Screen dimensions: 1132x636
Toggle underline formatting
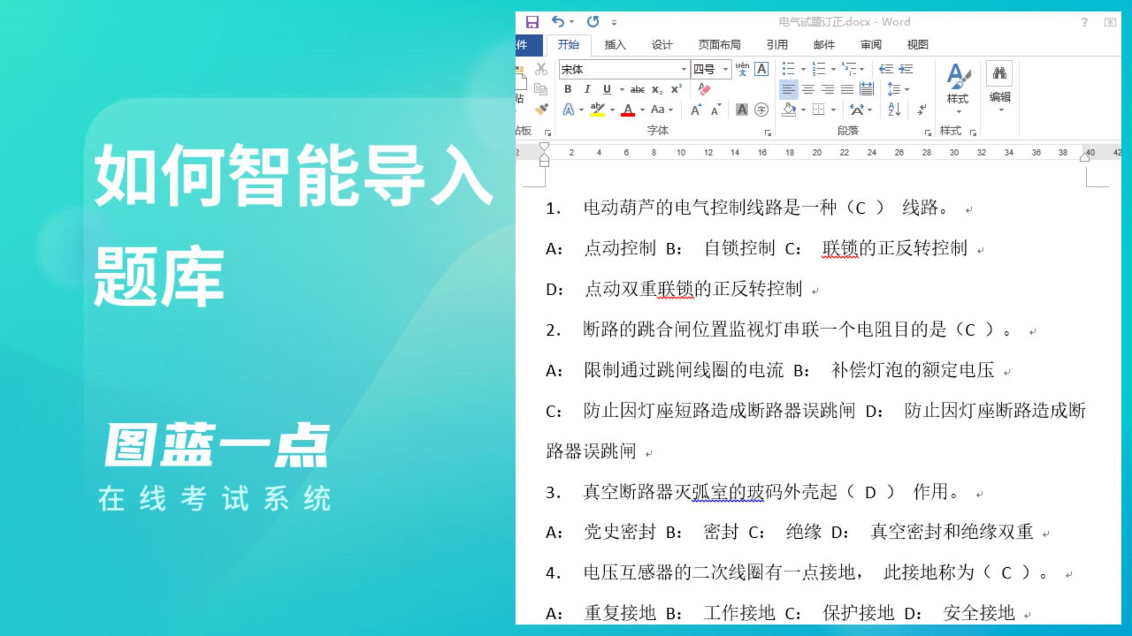pyautogui.click(x=607, y=90)
